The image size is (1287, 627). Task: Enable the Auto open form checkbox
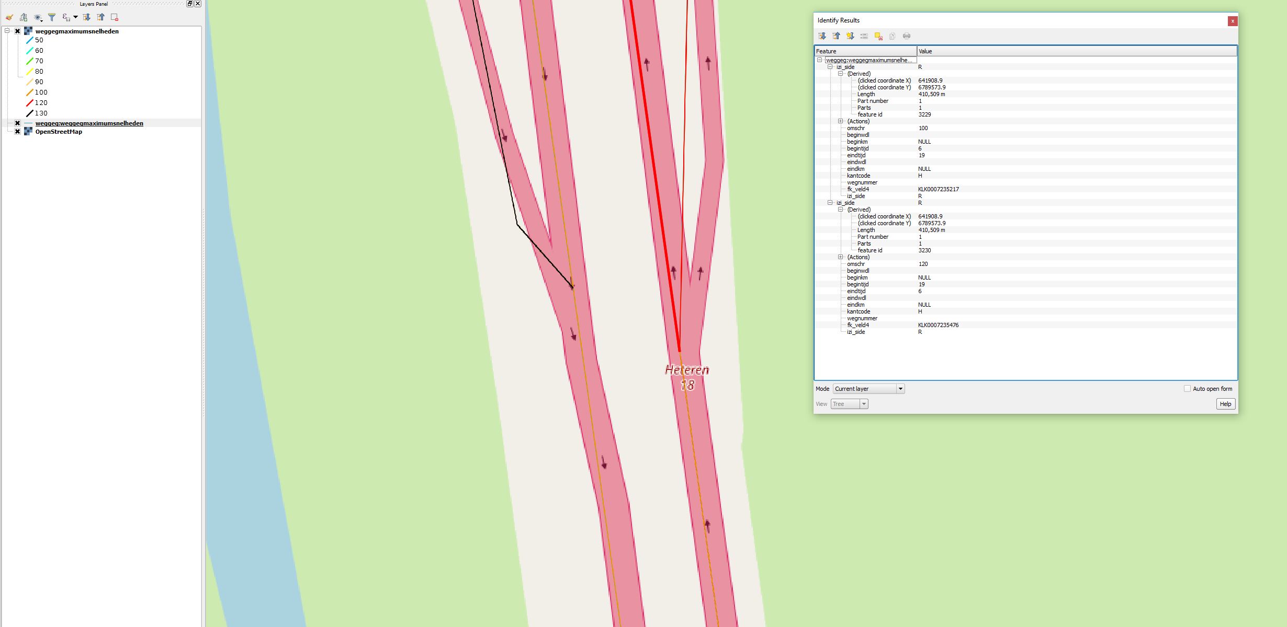click(1187, 389)
